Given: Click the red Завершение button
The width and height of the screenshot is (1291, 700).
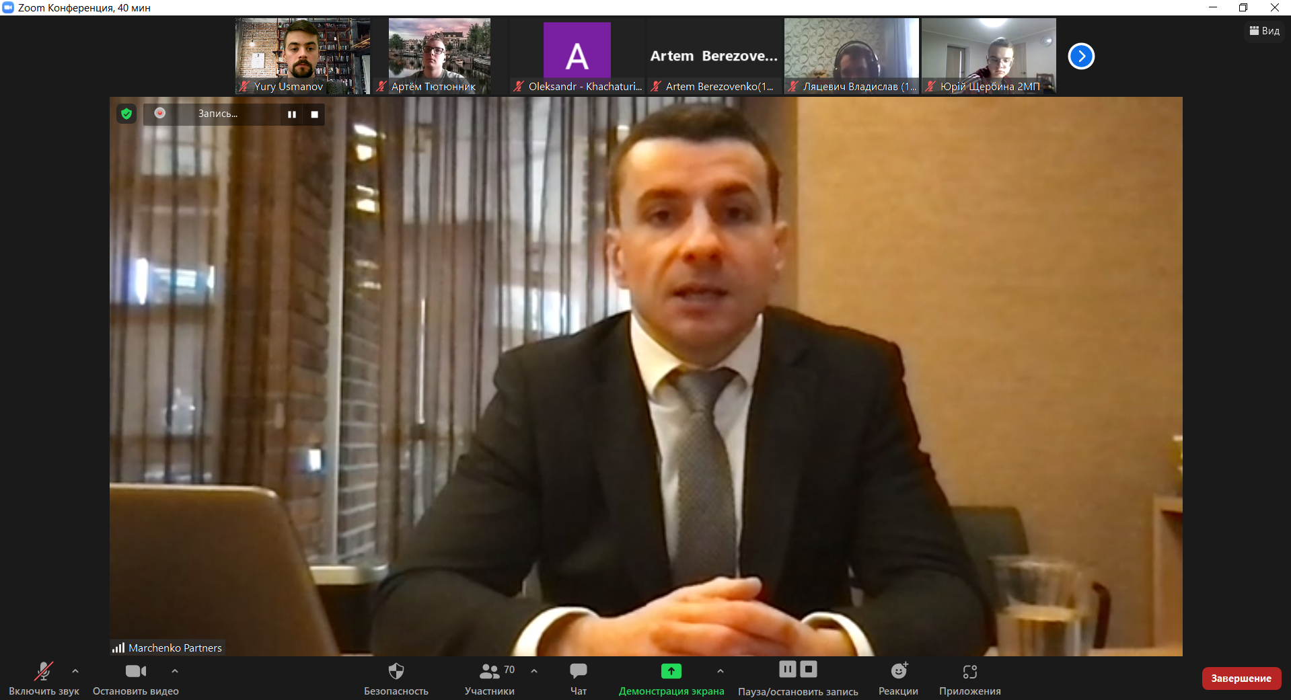Looking at the screenshot, I should coord(1241,678).
